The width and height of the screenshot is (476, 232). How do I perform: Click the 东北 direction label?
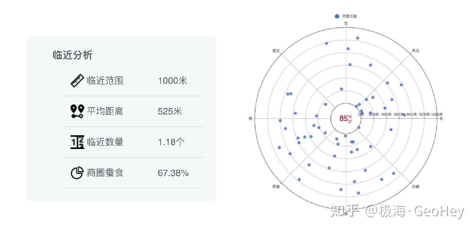pos(415,51)
